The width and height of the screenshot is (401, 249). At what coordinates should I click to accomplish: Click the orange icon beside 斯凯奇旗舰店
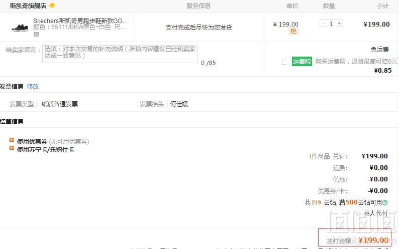(52, 6)
